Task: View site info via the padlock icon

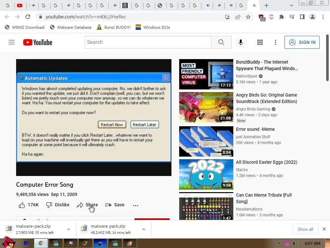Action: coord(41,17)
